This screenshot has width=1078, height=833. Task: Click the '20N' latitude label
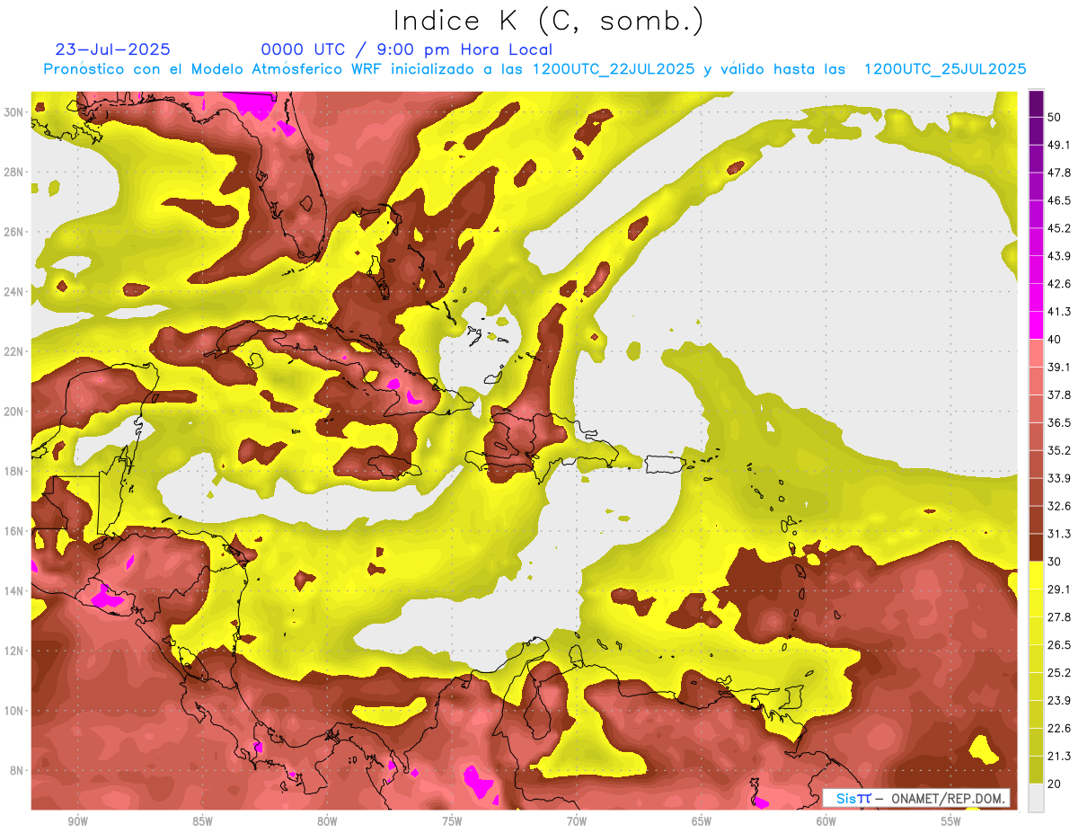pyautogui.click(x=13, y=412)
